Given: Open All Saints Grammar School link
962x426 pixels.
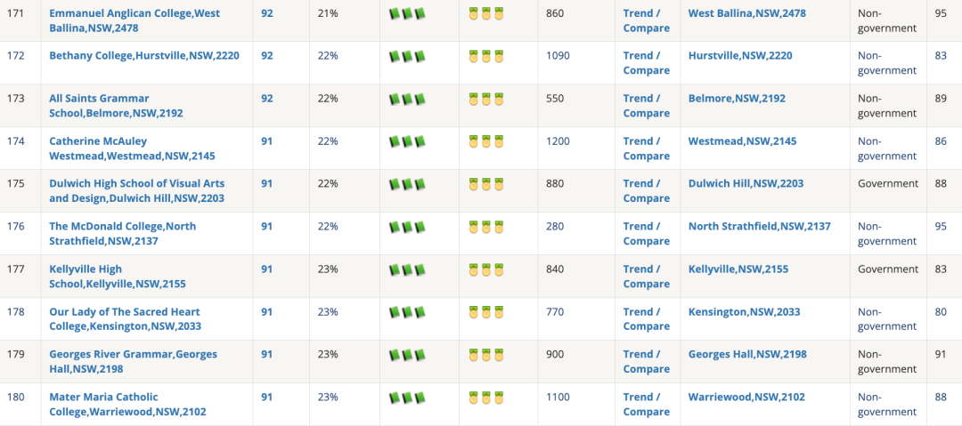Looking at the screenshot, I should pos(116,106).
